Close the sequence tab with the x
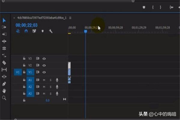The image size is (180, 120). [x=14, y=18]
